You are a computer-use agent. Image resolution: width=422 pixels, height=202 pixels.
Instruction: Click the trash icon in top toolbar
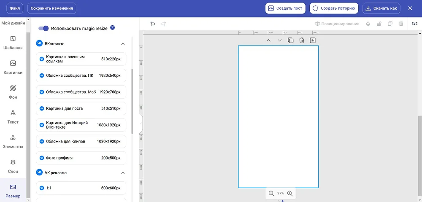tap(401, 24)
